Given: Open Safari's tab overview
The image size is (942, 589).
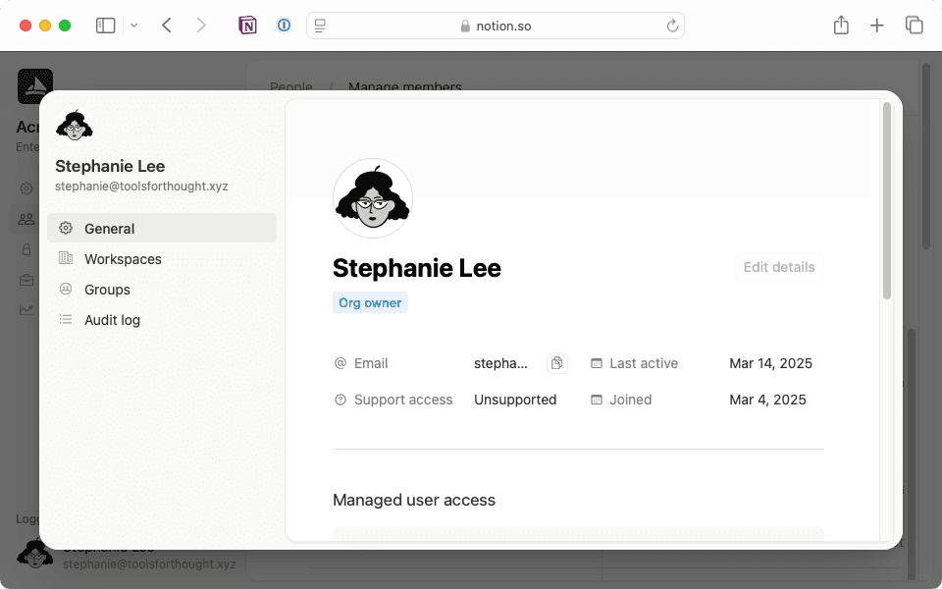Looking at the screenshot, I should [x=914, y=26].
